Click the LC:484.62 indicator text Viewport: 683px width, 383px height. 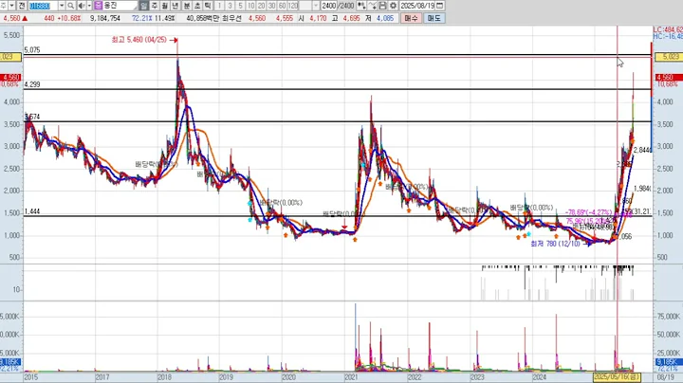point(668,29)
